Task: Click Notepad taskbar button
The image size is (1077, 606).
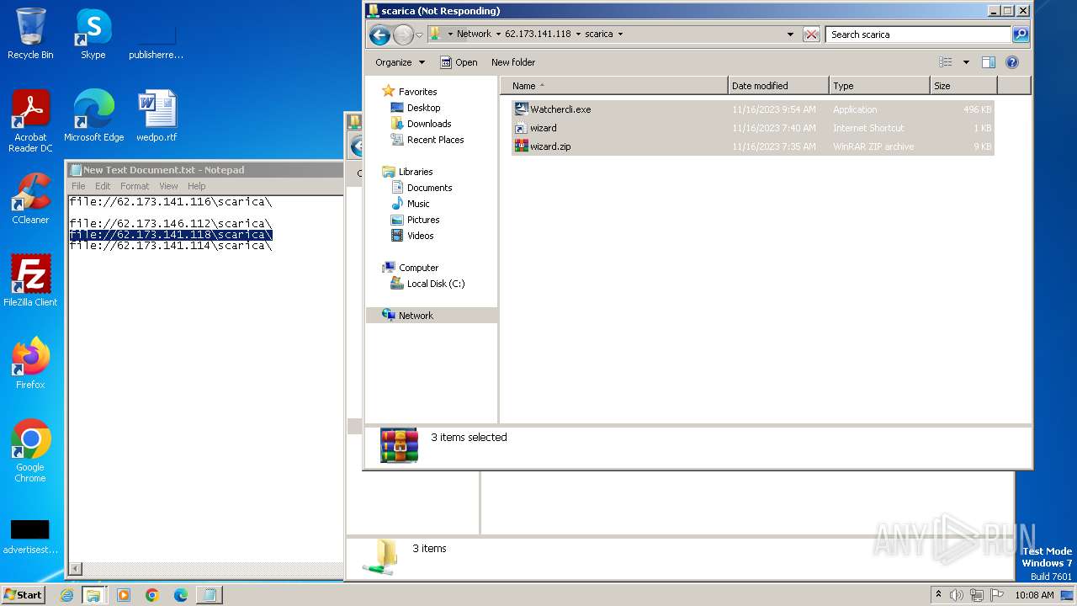Action: [x=210, y=595]
